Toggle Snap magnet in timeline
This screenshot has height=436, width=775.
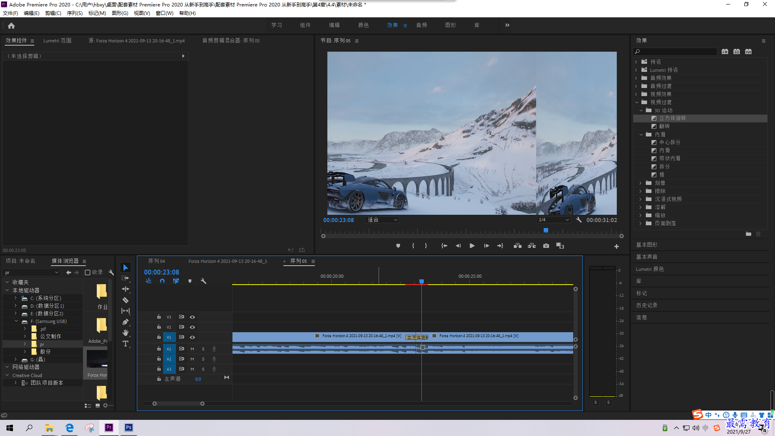click(162, 281)
